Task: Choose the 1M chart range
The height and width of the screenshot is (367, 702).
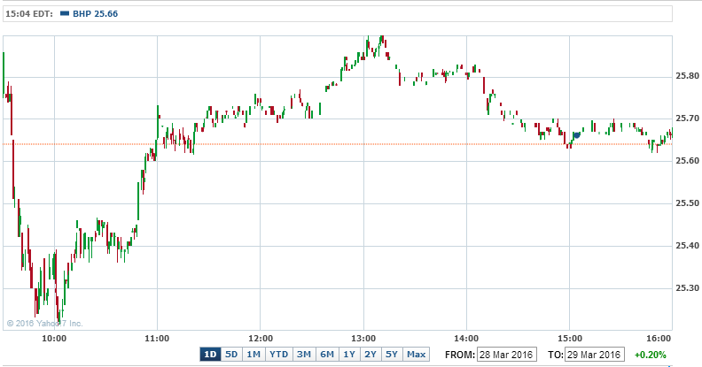Action: (x=253, y=355)
